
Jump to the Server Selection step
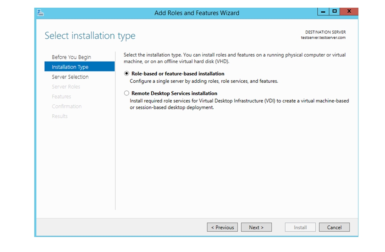(70, 77)
